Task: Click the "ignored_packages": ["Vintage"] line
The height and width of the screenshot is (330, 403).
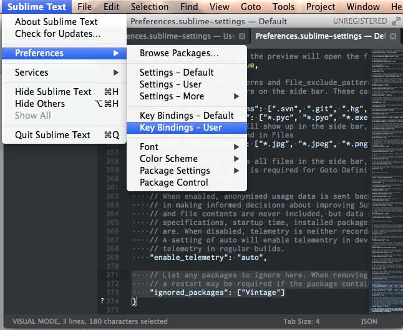Action: point(217,292)
